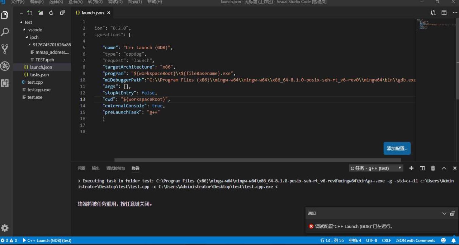Collapse all folders in explorer
This screenshot has width=459, height=245.
click(62, 13)
